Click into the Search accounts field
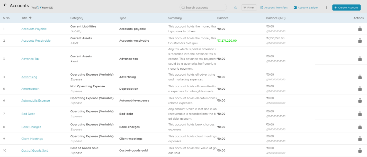This screenshot has width=367, height=157. (x=204, y=8)
